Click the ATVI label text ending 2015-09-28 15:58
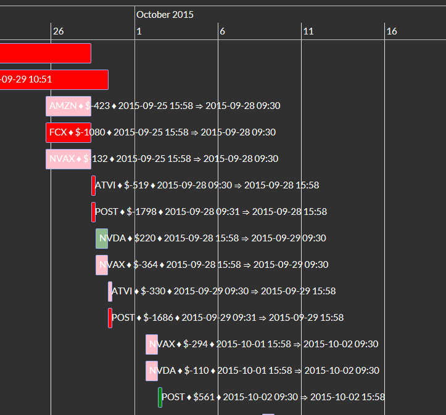446x415 pixels. pyautogui.click(x=207, y=185)
